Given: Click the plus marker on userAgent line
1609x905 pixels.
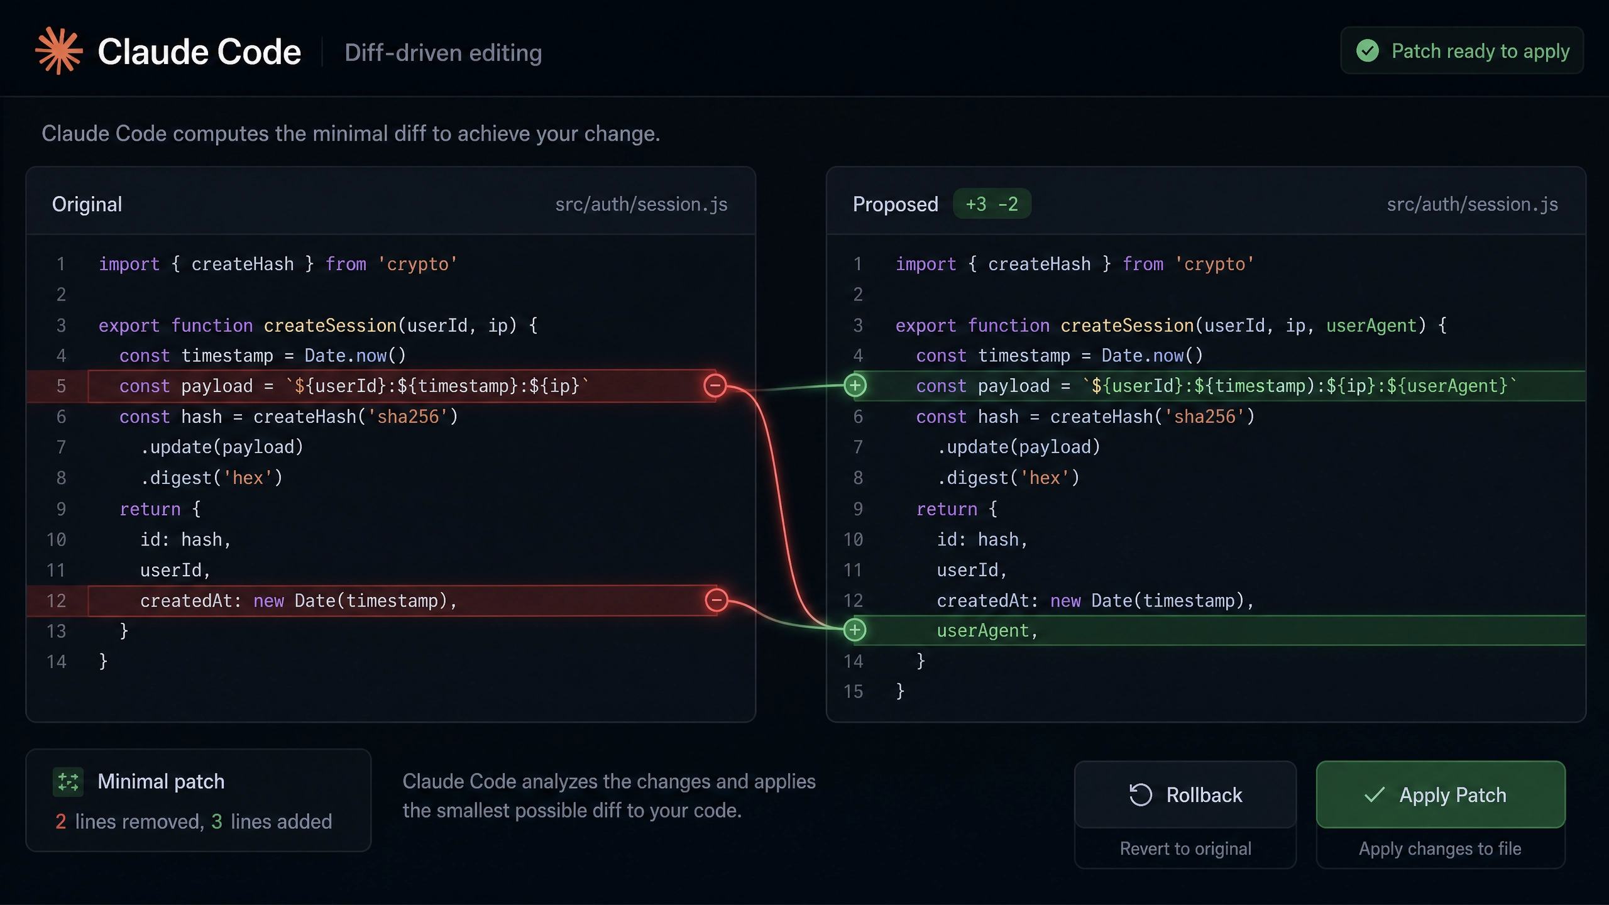Looking at the screenshot, I should [855, 630].
